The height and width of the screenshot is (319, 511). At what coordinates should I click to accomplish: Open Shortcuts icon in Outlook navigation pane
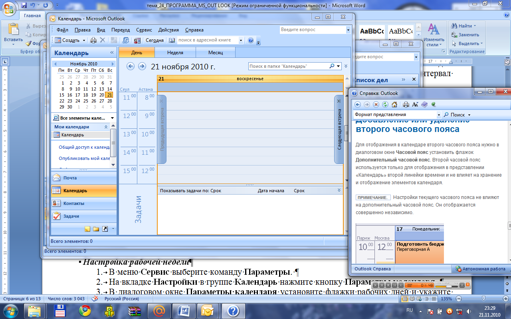[105, 229]
